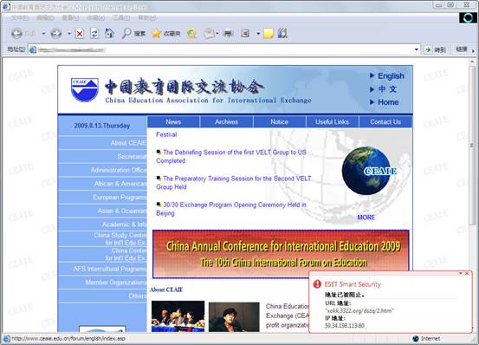Click the Forward navigation arrow
The width and height of the screenshot is (479, 345).
point(56,33)
